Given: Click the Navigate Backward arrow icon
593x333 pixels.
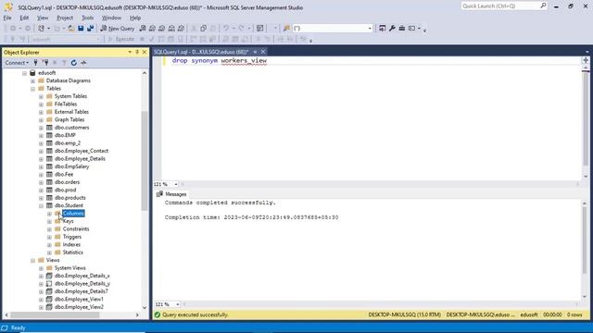Looking at the screenshot, I should [x=13, y=29].
